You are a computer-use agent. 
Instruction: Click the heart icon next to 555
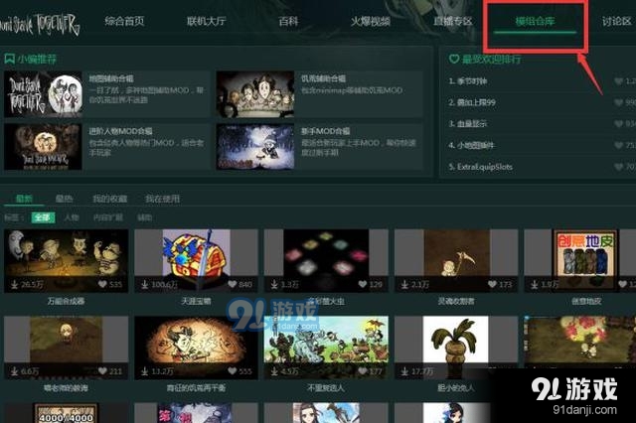tap(232, 370)
